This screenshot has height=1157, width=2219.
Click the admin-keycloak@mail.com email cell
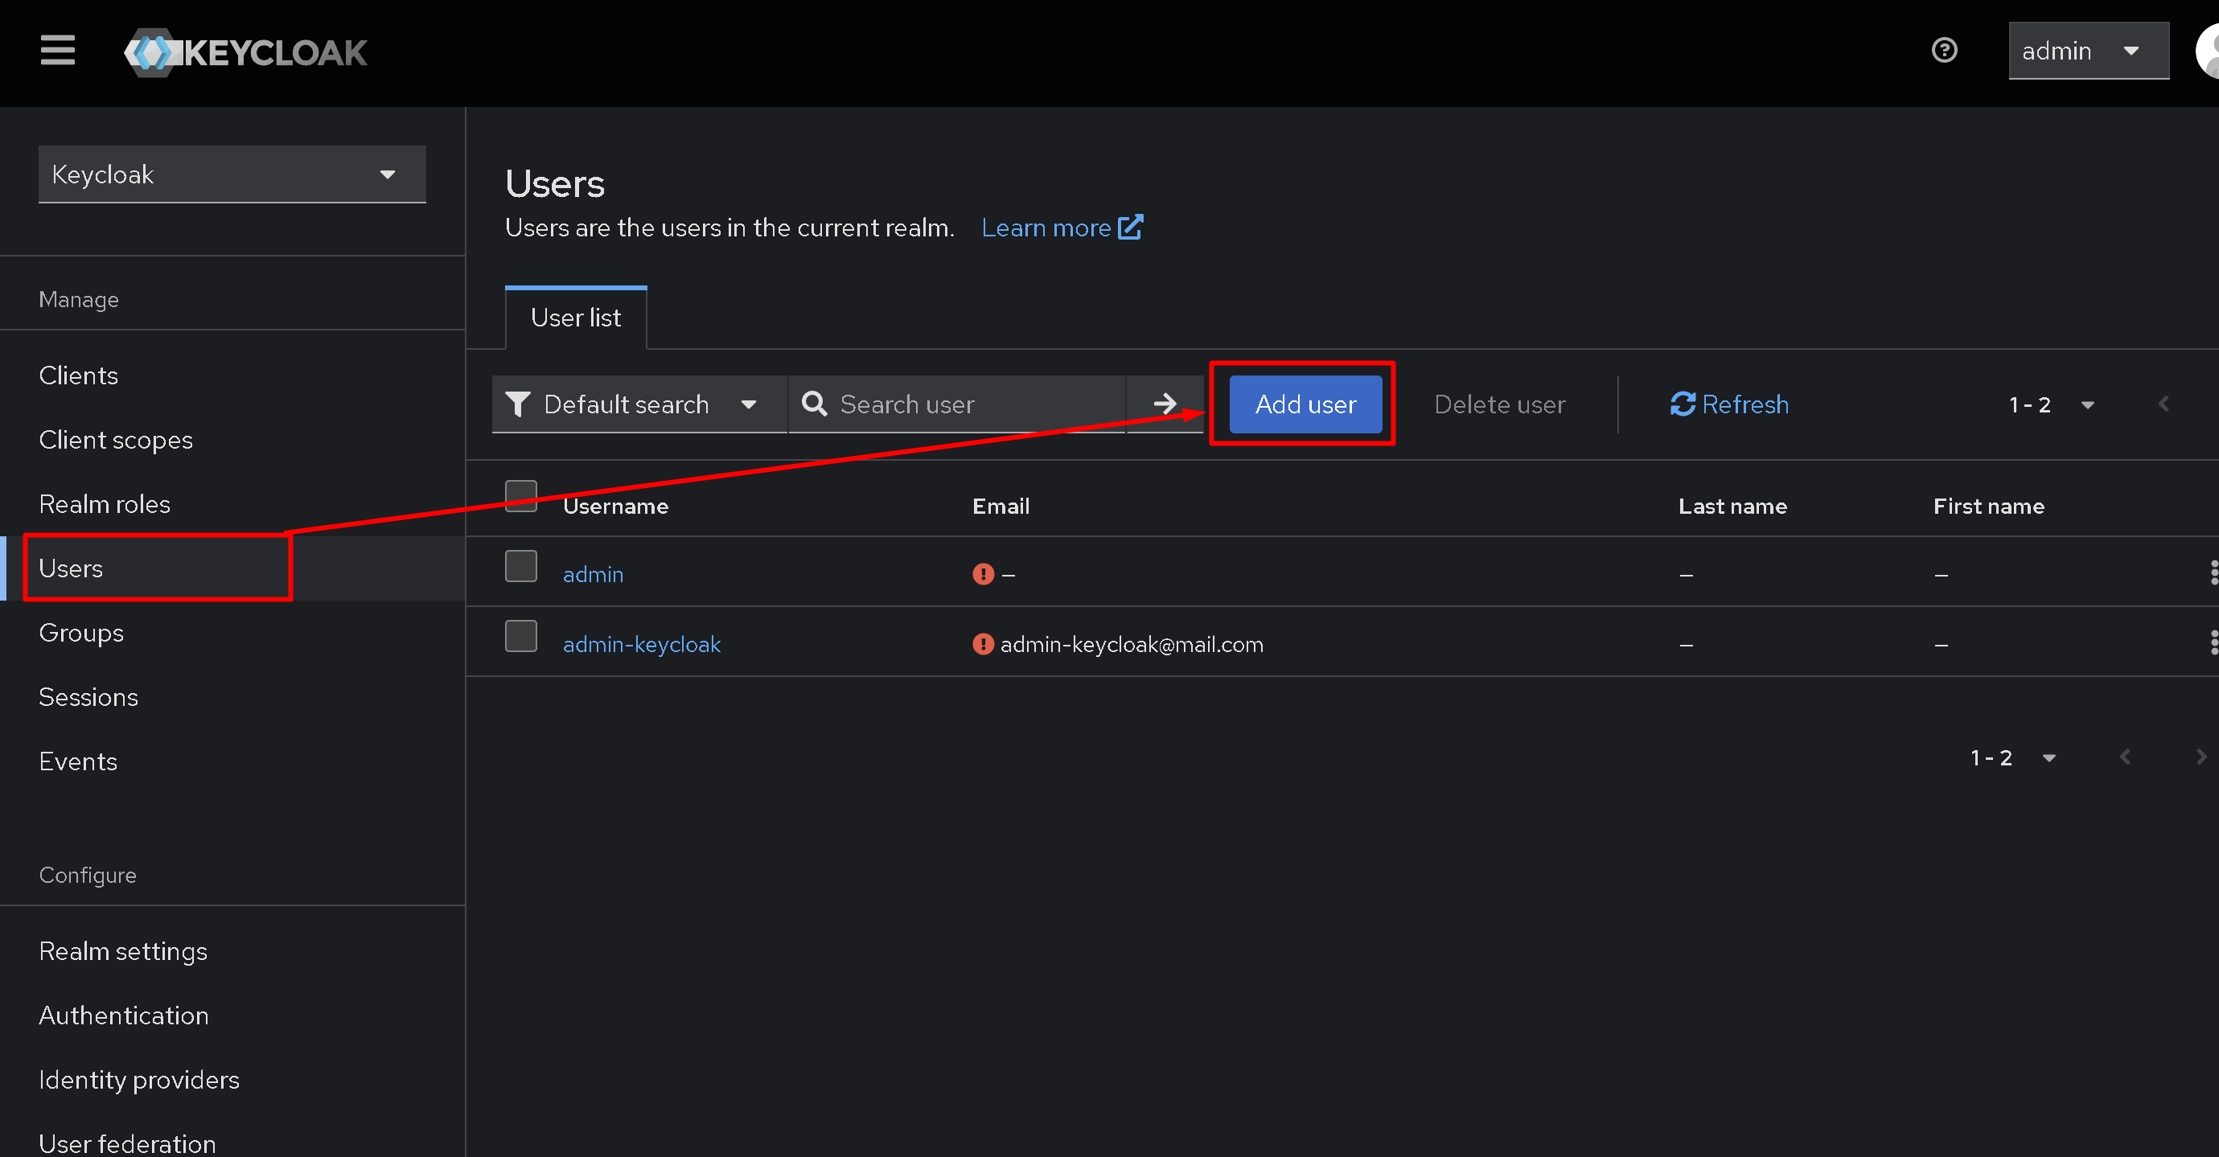[x=1131, y=644]
